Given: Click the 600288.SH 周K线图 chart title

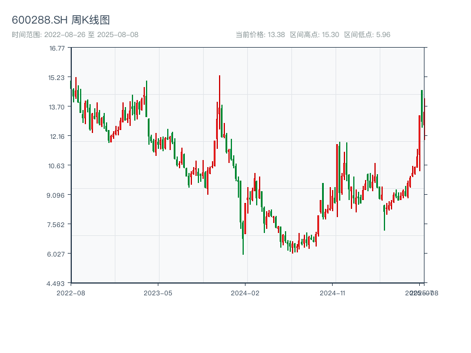Looking at the screenshot, I should (x=61, y=20).
